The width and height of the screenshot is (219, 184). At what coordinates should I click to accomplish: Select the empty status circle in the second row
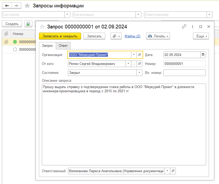15,49
